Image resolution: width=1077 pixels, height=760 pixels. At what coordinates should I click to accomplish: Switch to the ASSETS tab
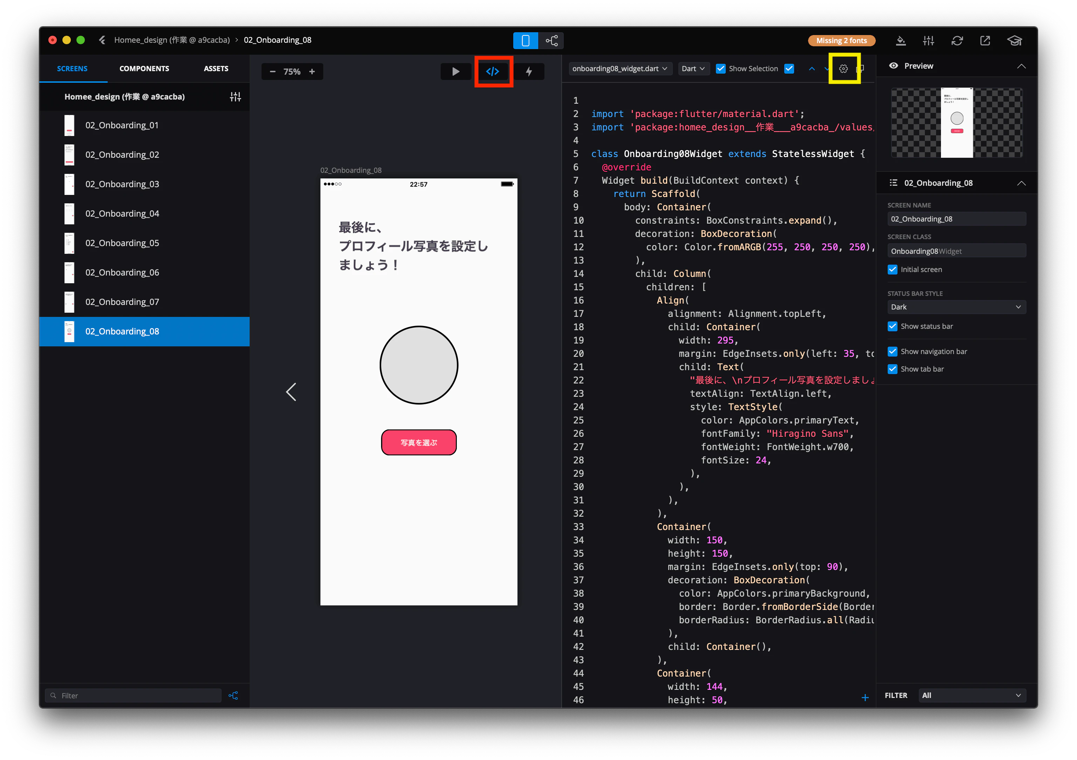click(216, 68)
